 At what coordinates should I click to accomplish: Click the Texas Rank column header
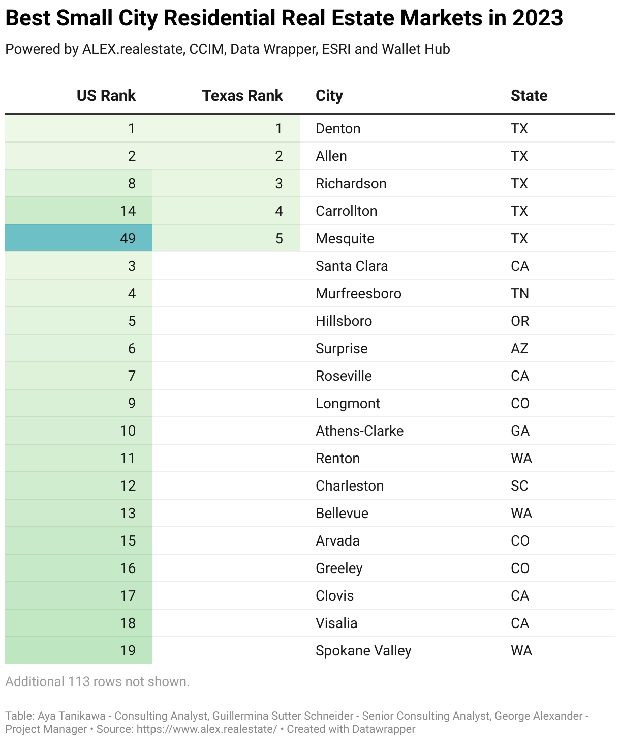click(242, 96)
